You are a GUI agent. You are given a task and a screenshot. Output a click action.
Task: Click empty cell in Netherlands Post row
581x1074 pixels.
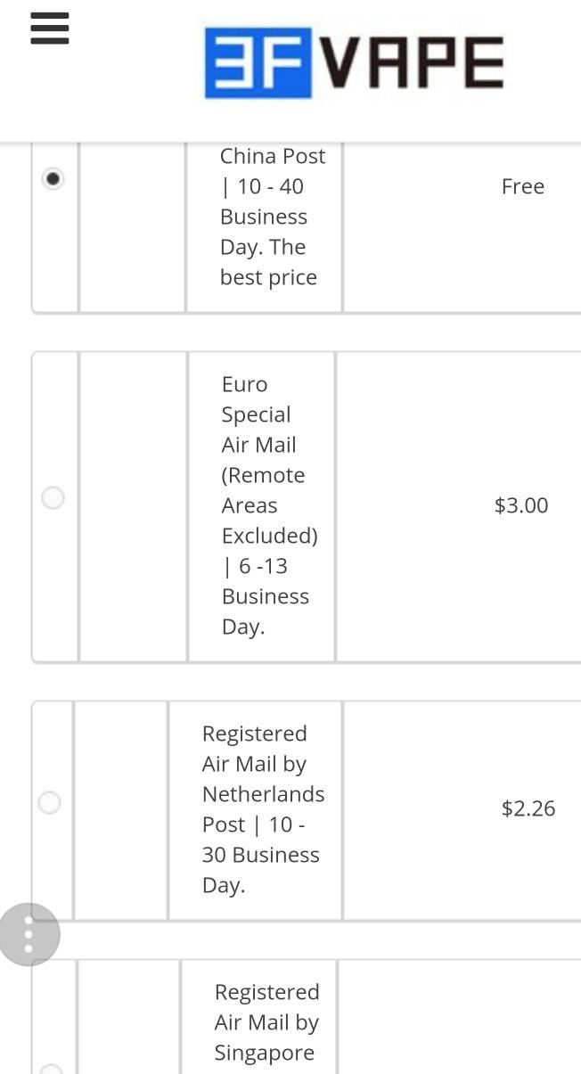(120, 808)
